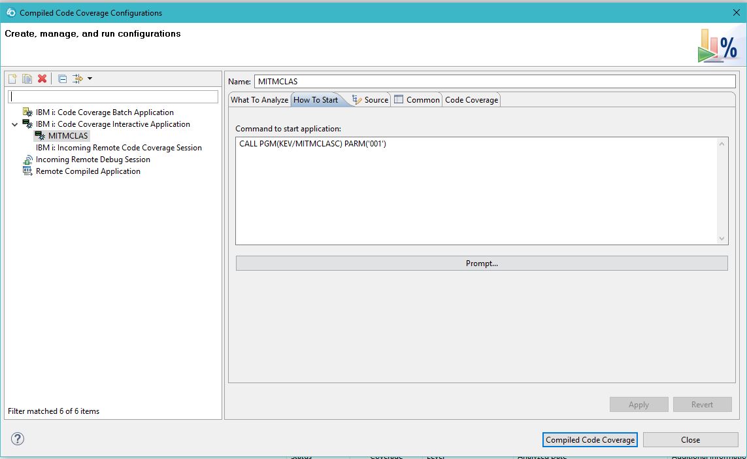
Task: Collapse the Code Coverage Interactive Application node
Action: tap(14, 124)
